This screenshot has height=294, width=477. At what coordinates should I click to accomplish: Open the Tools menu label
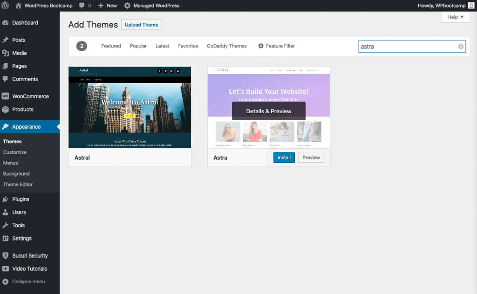coord(18,226)
